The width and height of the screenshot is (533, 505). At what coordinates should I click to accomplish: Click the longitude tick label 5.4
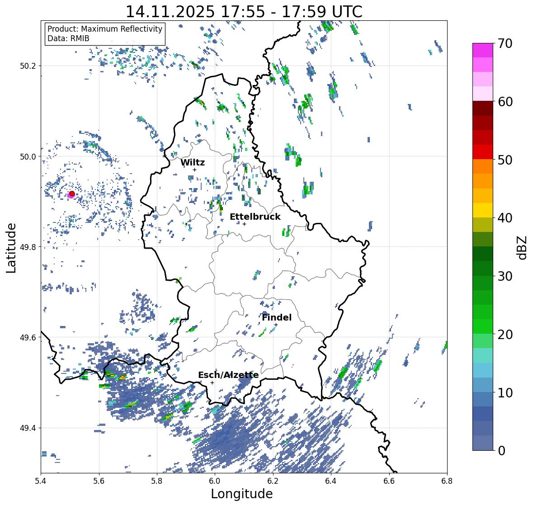41,481
